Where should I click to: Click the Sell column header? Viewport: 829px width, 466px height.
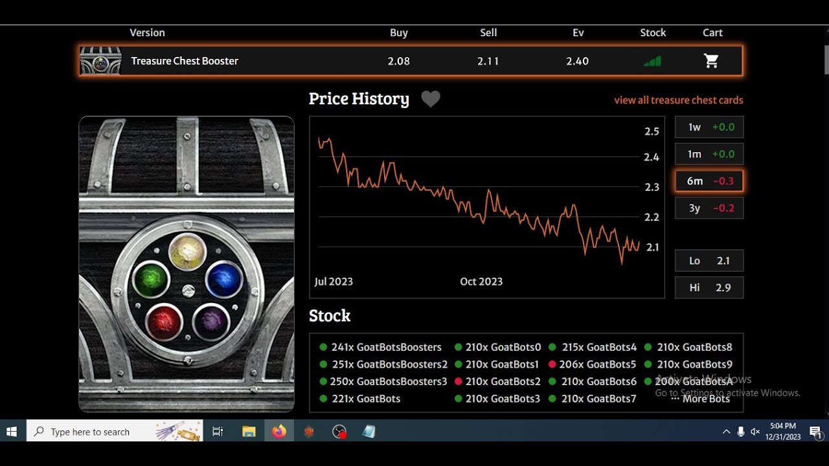(488, 32)
